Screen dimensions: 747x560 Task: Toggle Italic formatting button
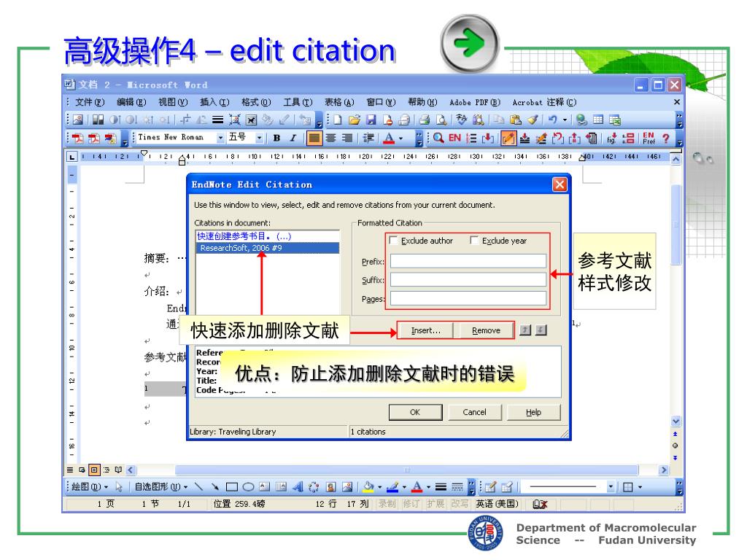click(293, 138)
